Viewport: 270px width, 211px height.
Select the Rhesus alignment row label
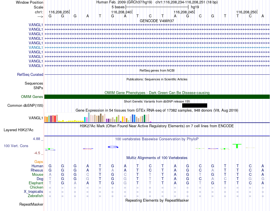point(37,170)
